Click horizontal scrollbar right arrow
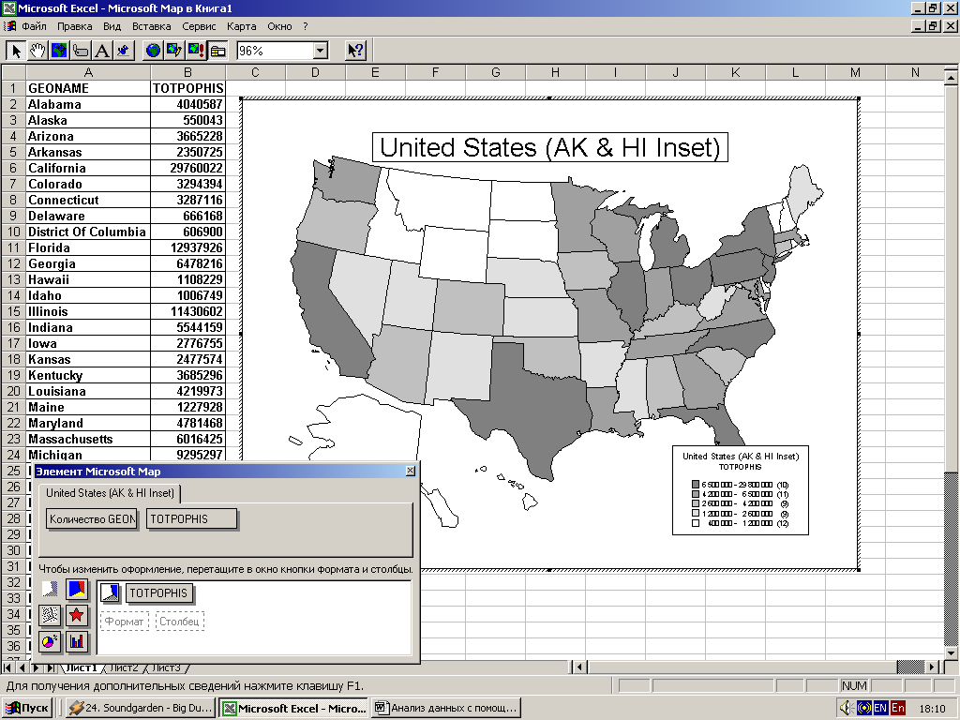The height and width of the screenshot is (720, 960). click(932, 667)
